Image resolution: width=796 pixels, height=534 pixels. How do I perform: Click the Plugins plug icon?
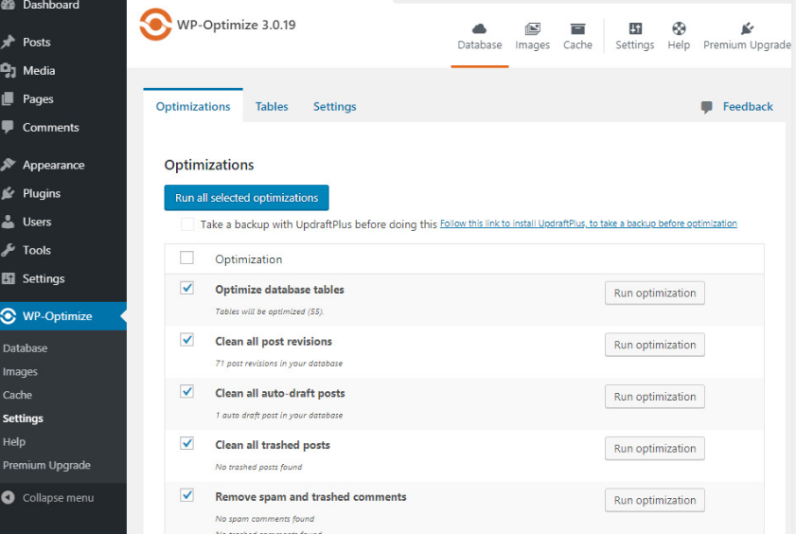pos(8,193)
